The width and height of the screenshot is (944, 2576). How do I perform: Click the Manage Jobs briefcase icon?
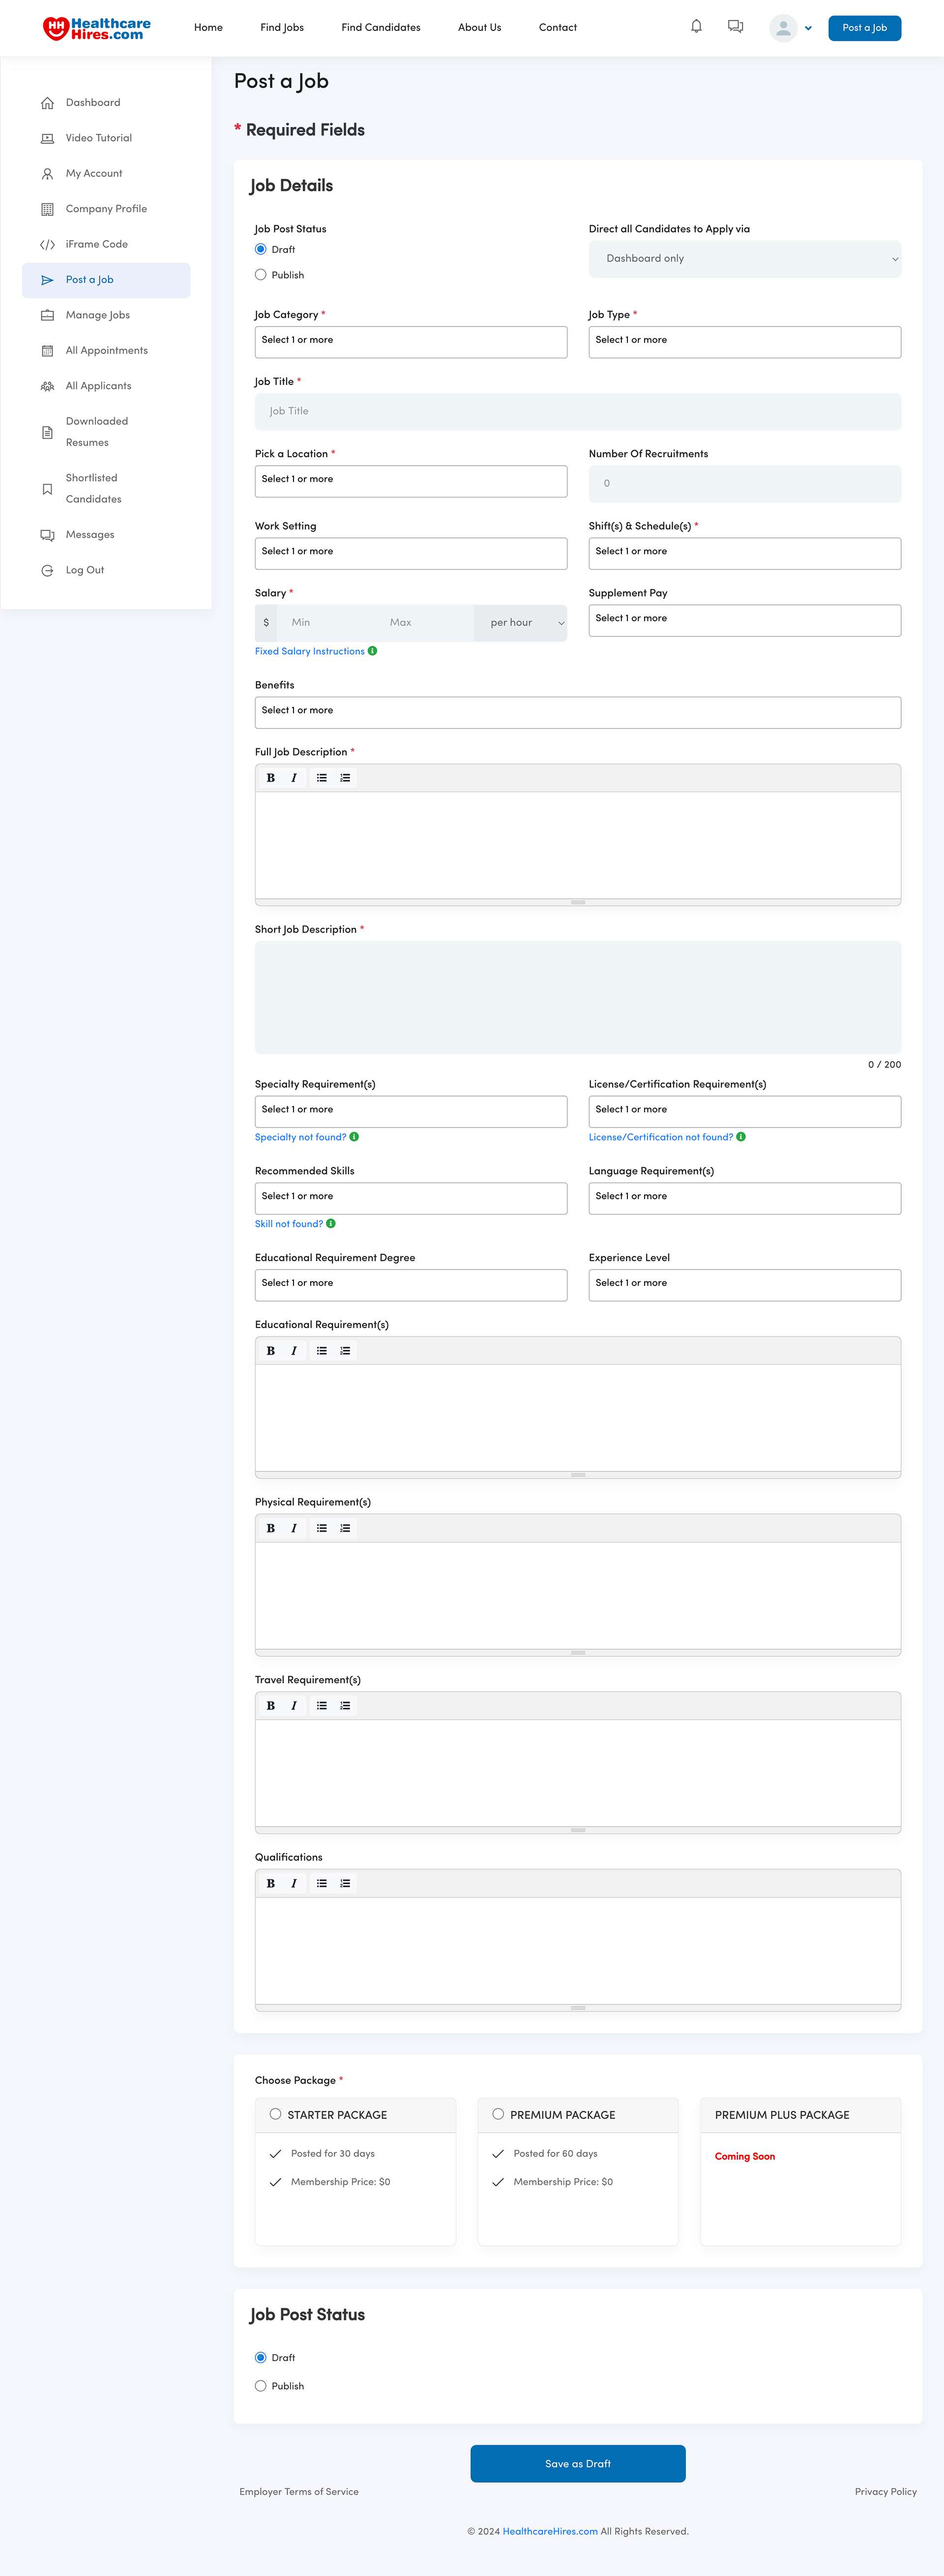47,315
